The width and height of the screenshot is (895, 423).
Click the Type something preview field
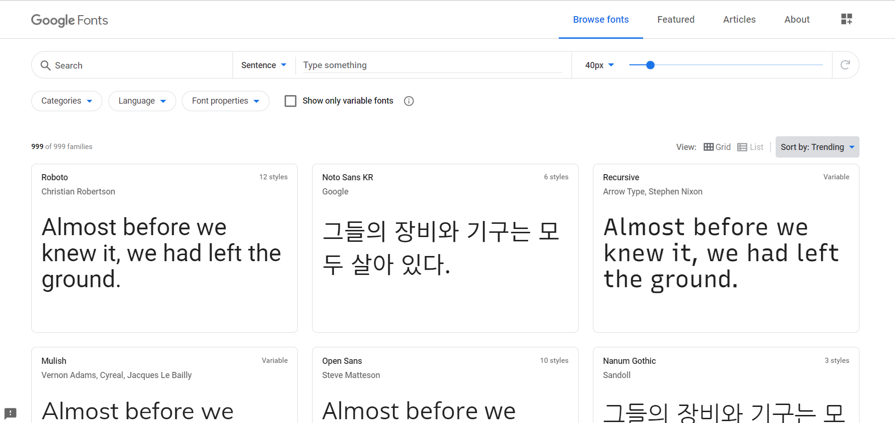click(432, 65)
